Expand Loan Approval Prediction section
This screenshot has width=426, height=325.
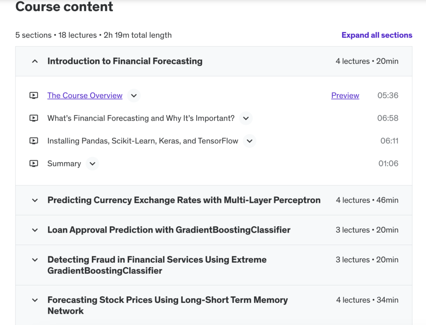coord(35,230)
